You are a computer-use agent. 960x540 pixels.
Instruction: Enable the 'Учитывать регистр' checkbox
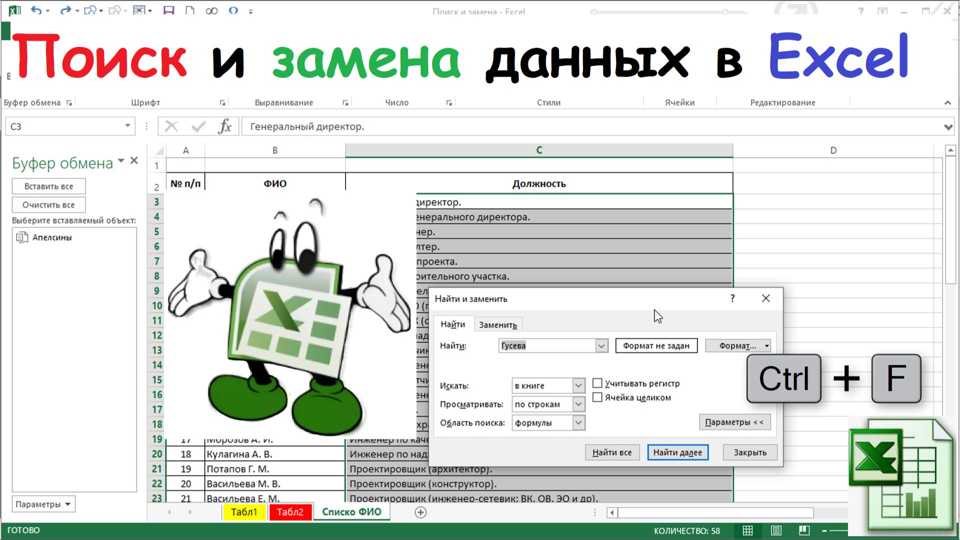coord(597,382)
